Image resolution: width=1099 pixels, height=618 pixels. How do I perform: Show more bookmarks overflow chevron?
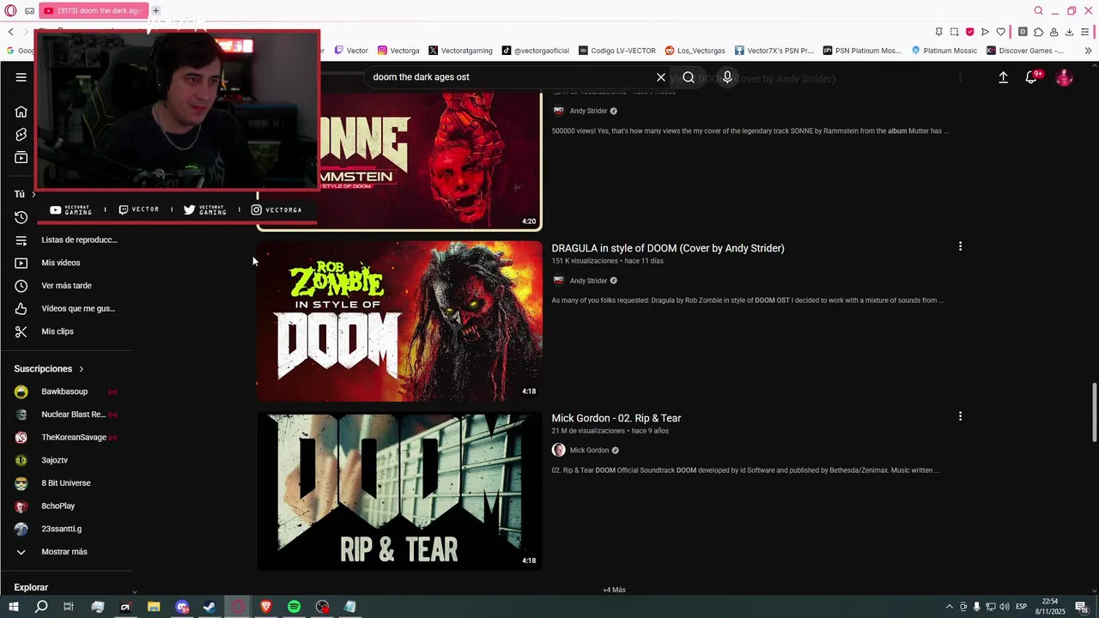tap(1089, 51)
